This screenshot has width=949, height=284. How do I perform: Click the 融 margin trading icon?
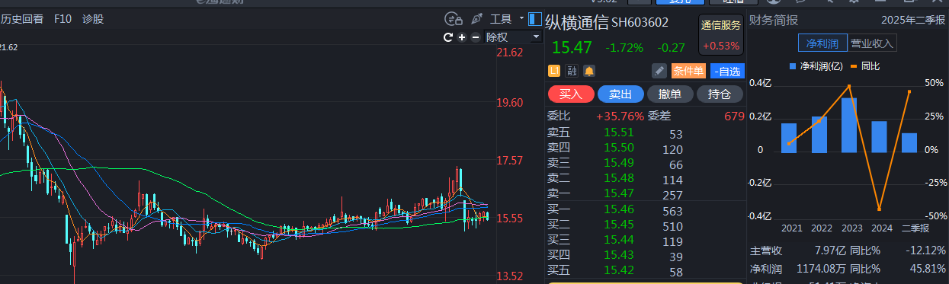tap(572, 71)
